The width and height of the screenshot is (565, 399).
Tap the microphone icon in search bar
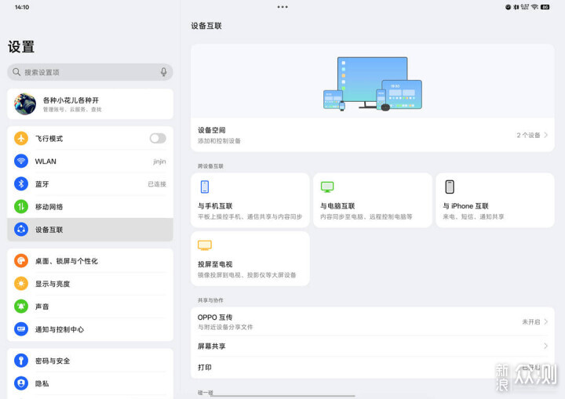(163, 72)
